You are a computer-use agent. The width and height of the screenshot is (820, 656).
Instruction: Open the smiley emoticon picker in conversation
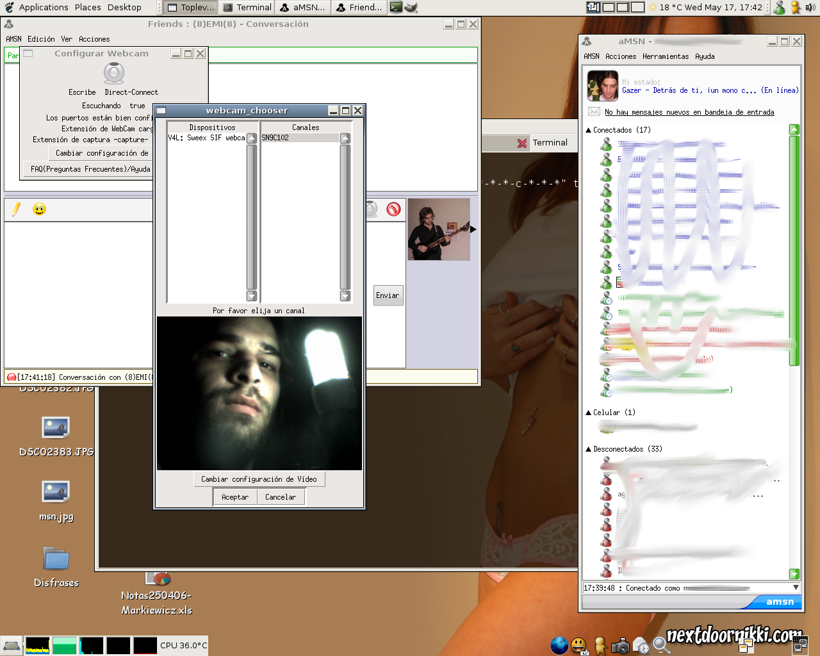[40, 209]
